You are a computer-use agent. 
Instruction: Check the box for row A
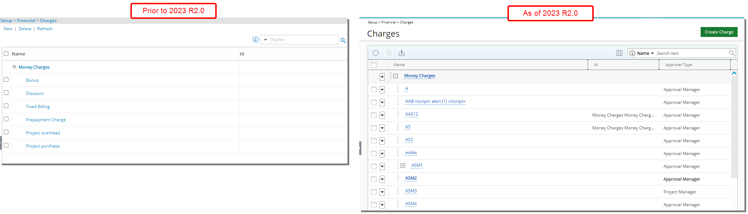[374, 90]
